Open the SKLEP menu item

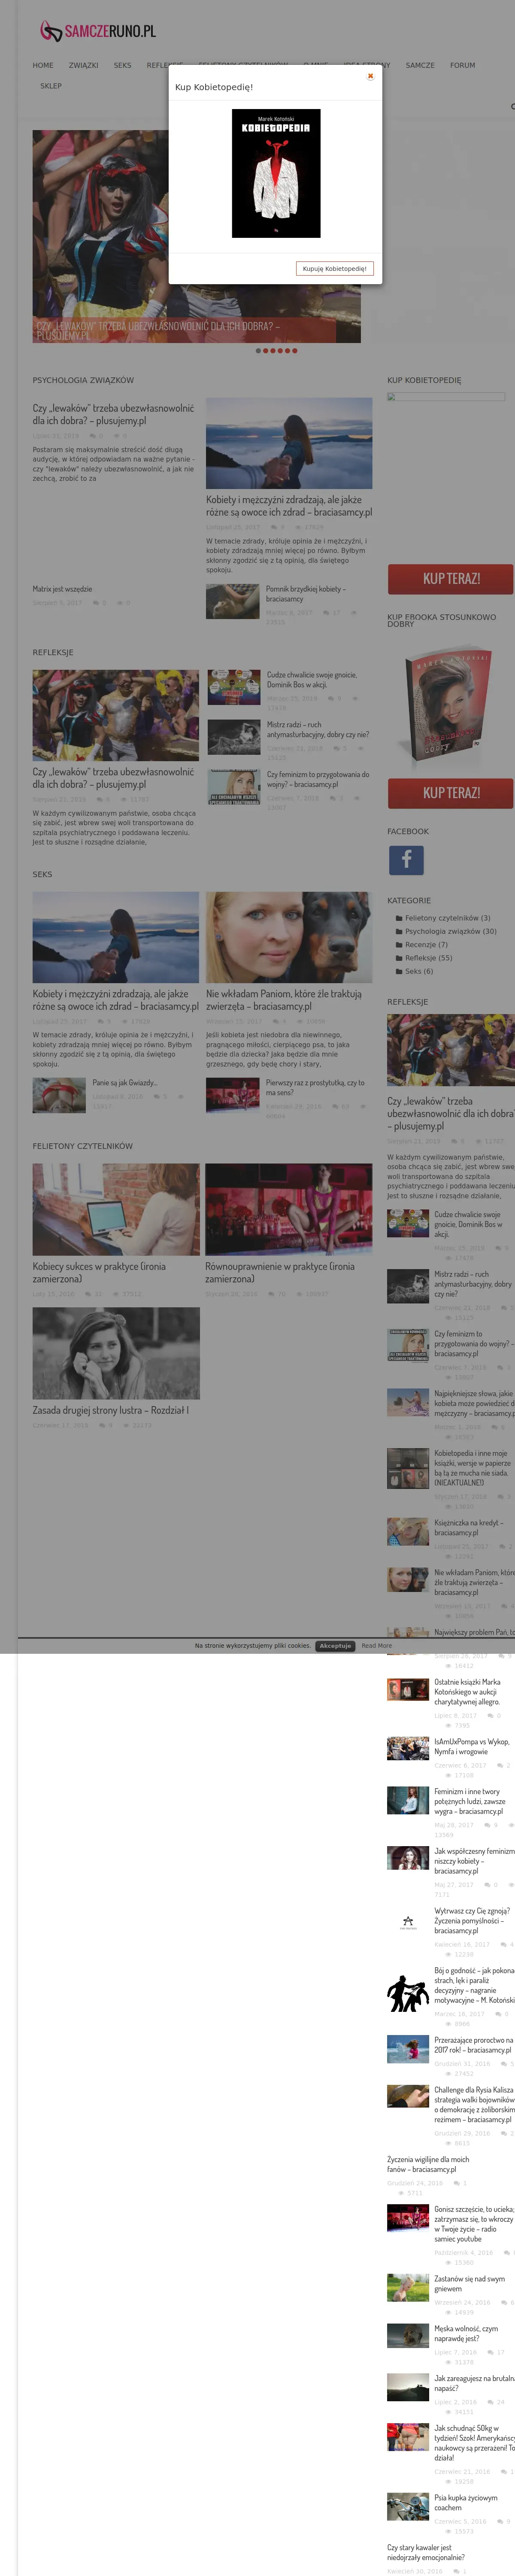tap(51, 86)
